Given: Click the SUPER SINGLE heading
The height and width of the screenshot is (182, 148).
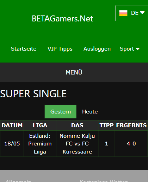Looking at the screenshot, I should tap(33, 94).
